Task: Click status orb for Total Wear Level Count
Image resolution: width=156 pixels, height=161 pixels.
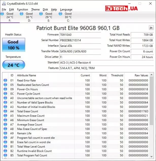Action: point(5,147)
